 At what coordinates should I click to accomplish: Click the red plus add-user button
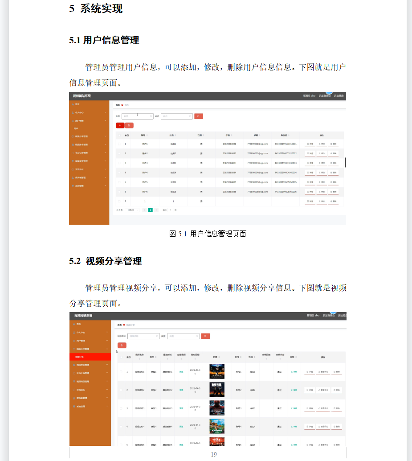pos(120,125)
